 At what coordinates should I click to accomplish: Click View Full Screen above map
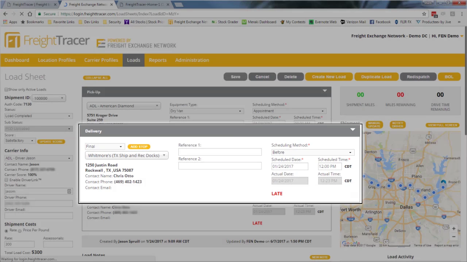point(442,125)
